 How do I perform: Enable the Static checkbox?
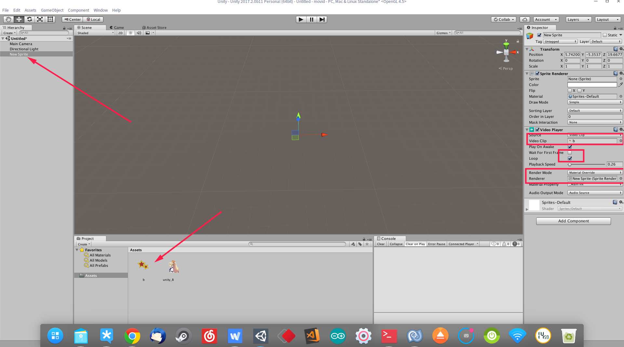[x=605, y=35]
